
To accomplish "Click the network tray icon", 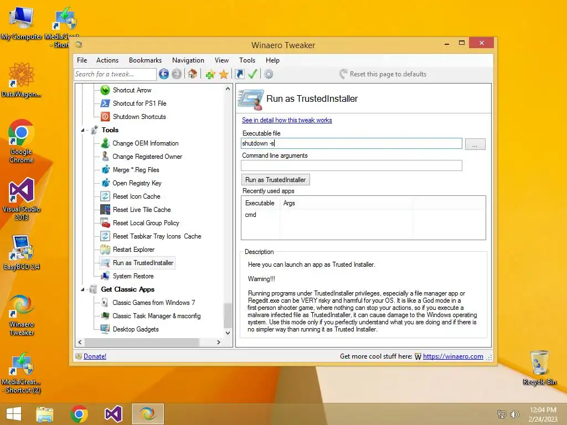I will [502, 414].
